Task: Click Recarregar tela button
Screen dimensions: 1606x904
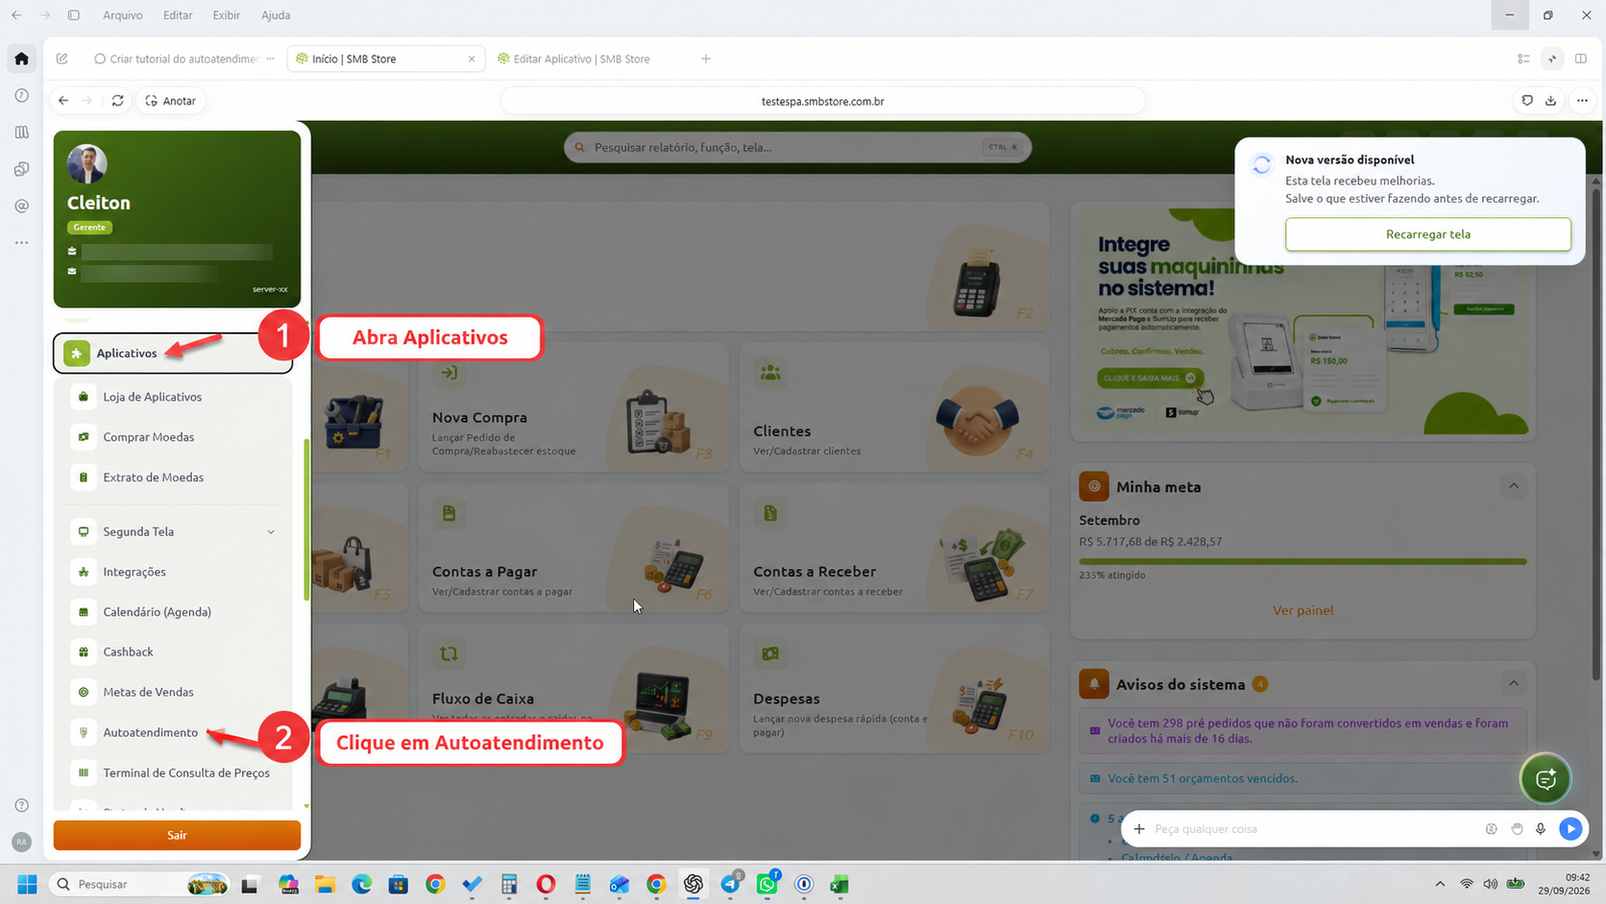Action: click(x=1427, y=234)
